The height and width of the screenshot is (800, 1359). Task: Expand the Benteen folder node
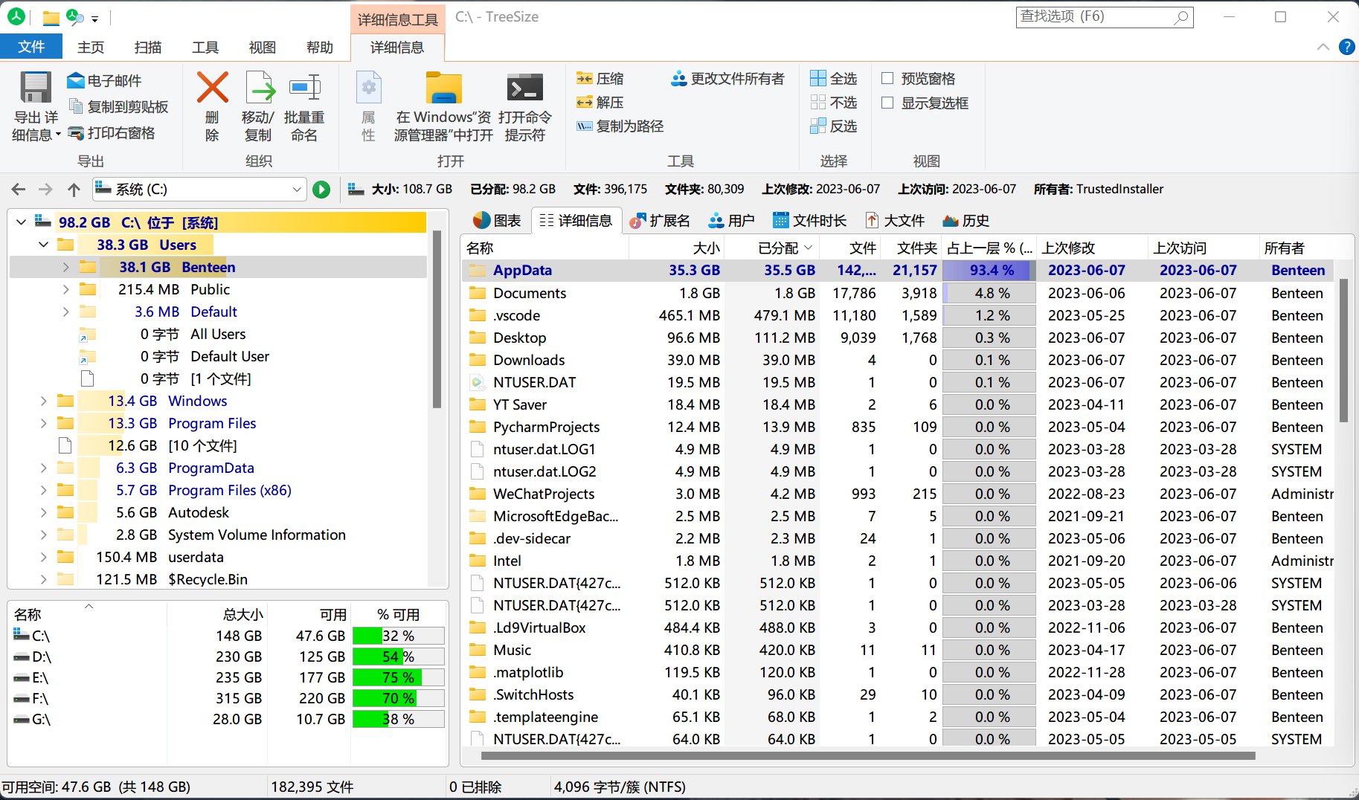65,267
